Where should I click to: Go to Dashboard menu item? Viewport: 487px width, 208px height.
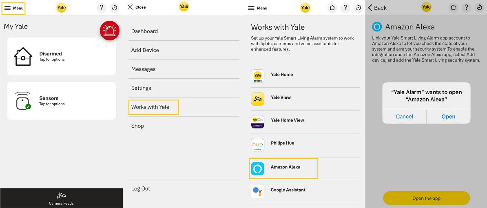[x=144, y=31]
